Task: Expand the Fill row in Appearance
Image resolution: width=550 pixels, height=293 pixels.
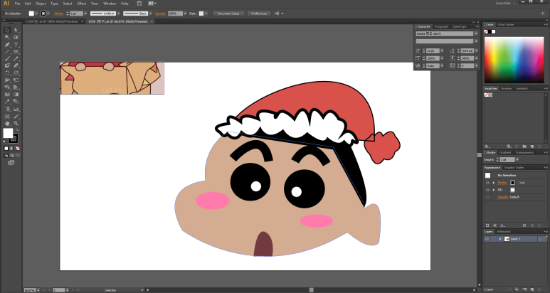Action: (494, 190)
